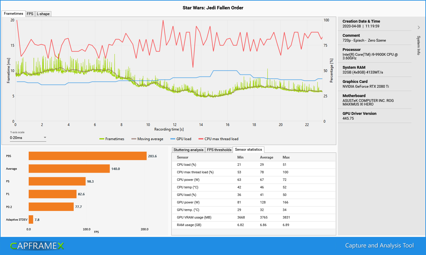Select the GPU temp. (°C) row

[253, 210]
